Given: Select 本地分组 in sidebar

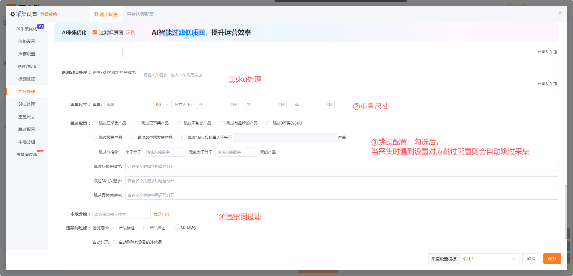Looking at the screenshot, I should [27, 142].
